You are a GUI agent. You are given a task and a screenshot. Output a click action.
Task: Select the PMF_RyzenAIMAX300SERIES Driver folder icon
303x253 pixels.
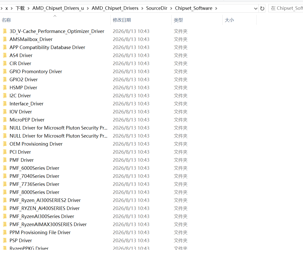[x=5, y=224]
